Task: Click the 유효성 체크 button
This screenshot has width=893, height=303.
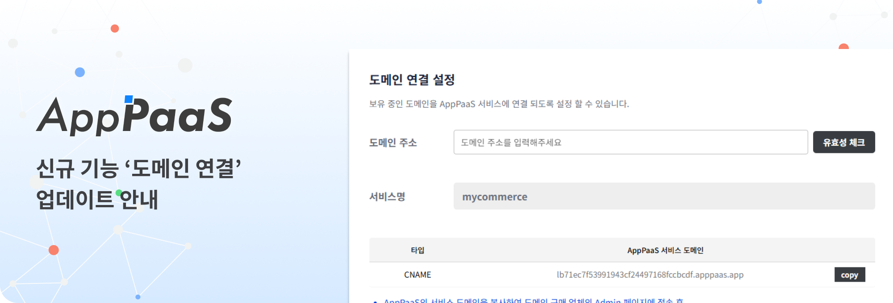Action: coord(844,142)
